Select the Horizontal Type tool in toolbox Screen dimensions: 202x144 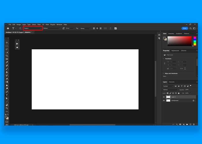click(x=7, y=95)
